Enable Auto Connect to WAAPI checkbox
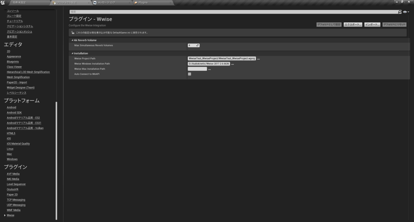 click(190, 74)
